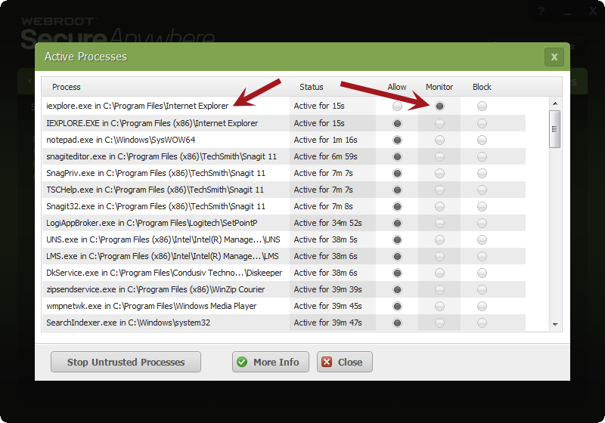Set notepad.exe to Monitor
Image resolution: width=605 pixels, height=423 pixels.
[x=439, y=140]
